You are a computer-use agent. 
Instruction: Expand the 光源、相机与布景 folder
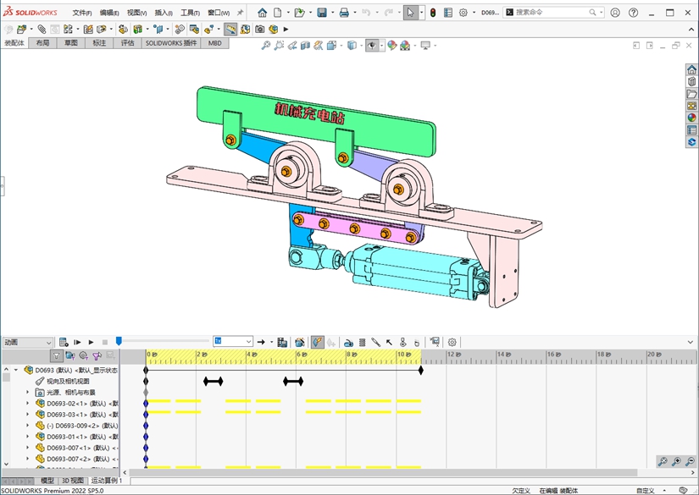point(28,392)
